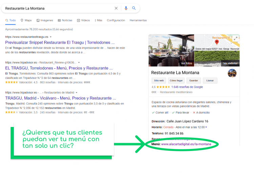The image size is (254, 173).
Task: Click the red map location pin
Action: pos(217,42)
